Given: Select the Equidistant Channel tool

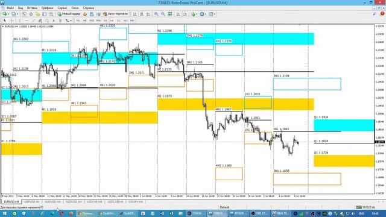Looking at the screenshot, I should [40, 20].
